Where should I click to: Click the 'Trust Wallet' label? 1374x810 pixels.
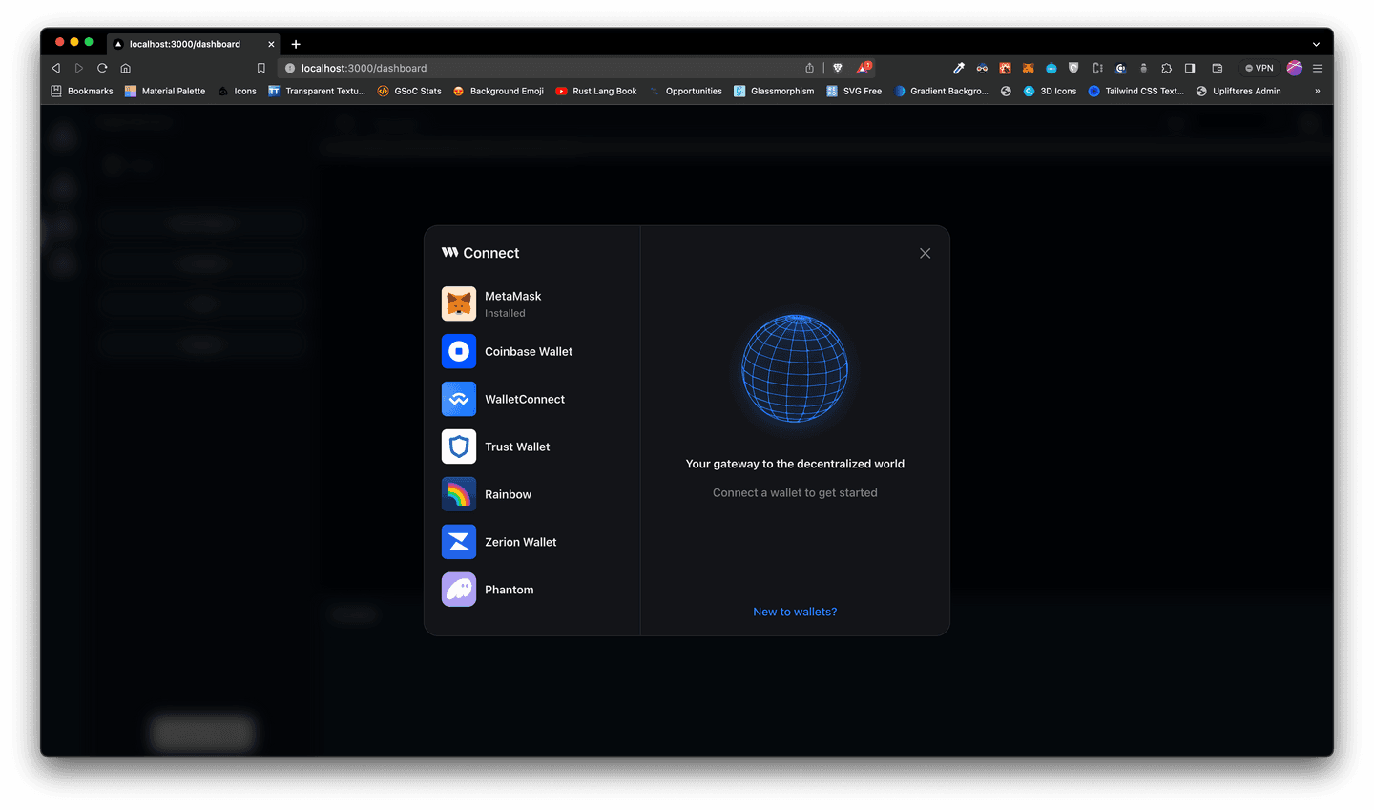click(x=517, y=447)
